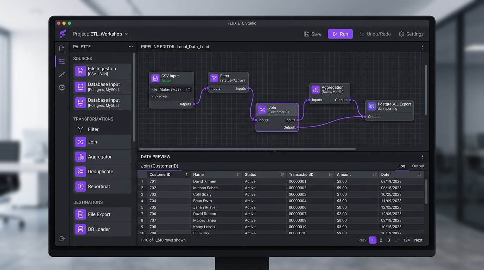
Task: Select the first Database Input icon
Action: 81,87
